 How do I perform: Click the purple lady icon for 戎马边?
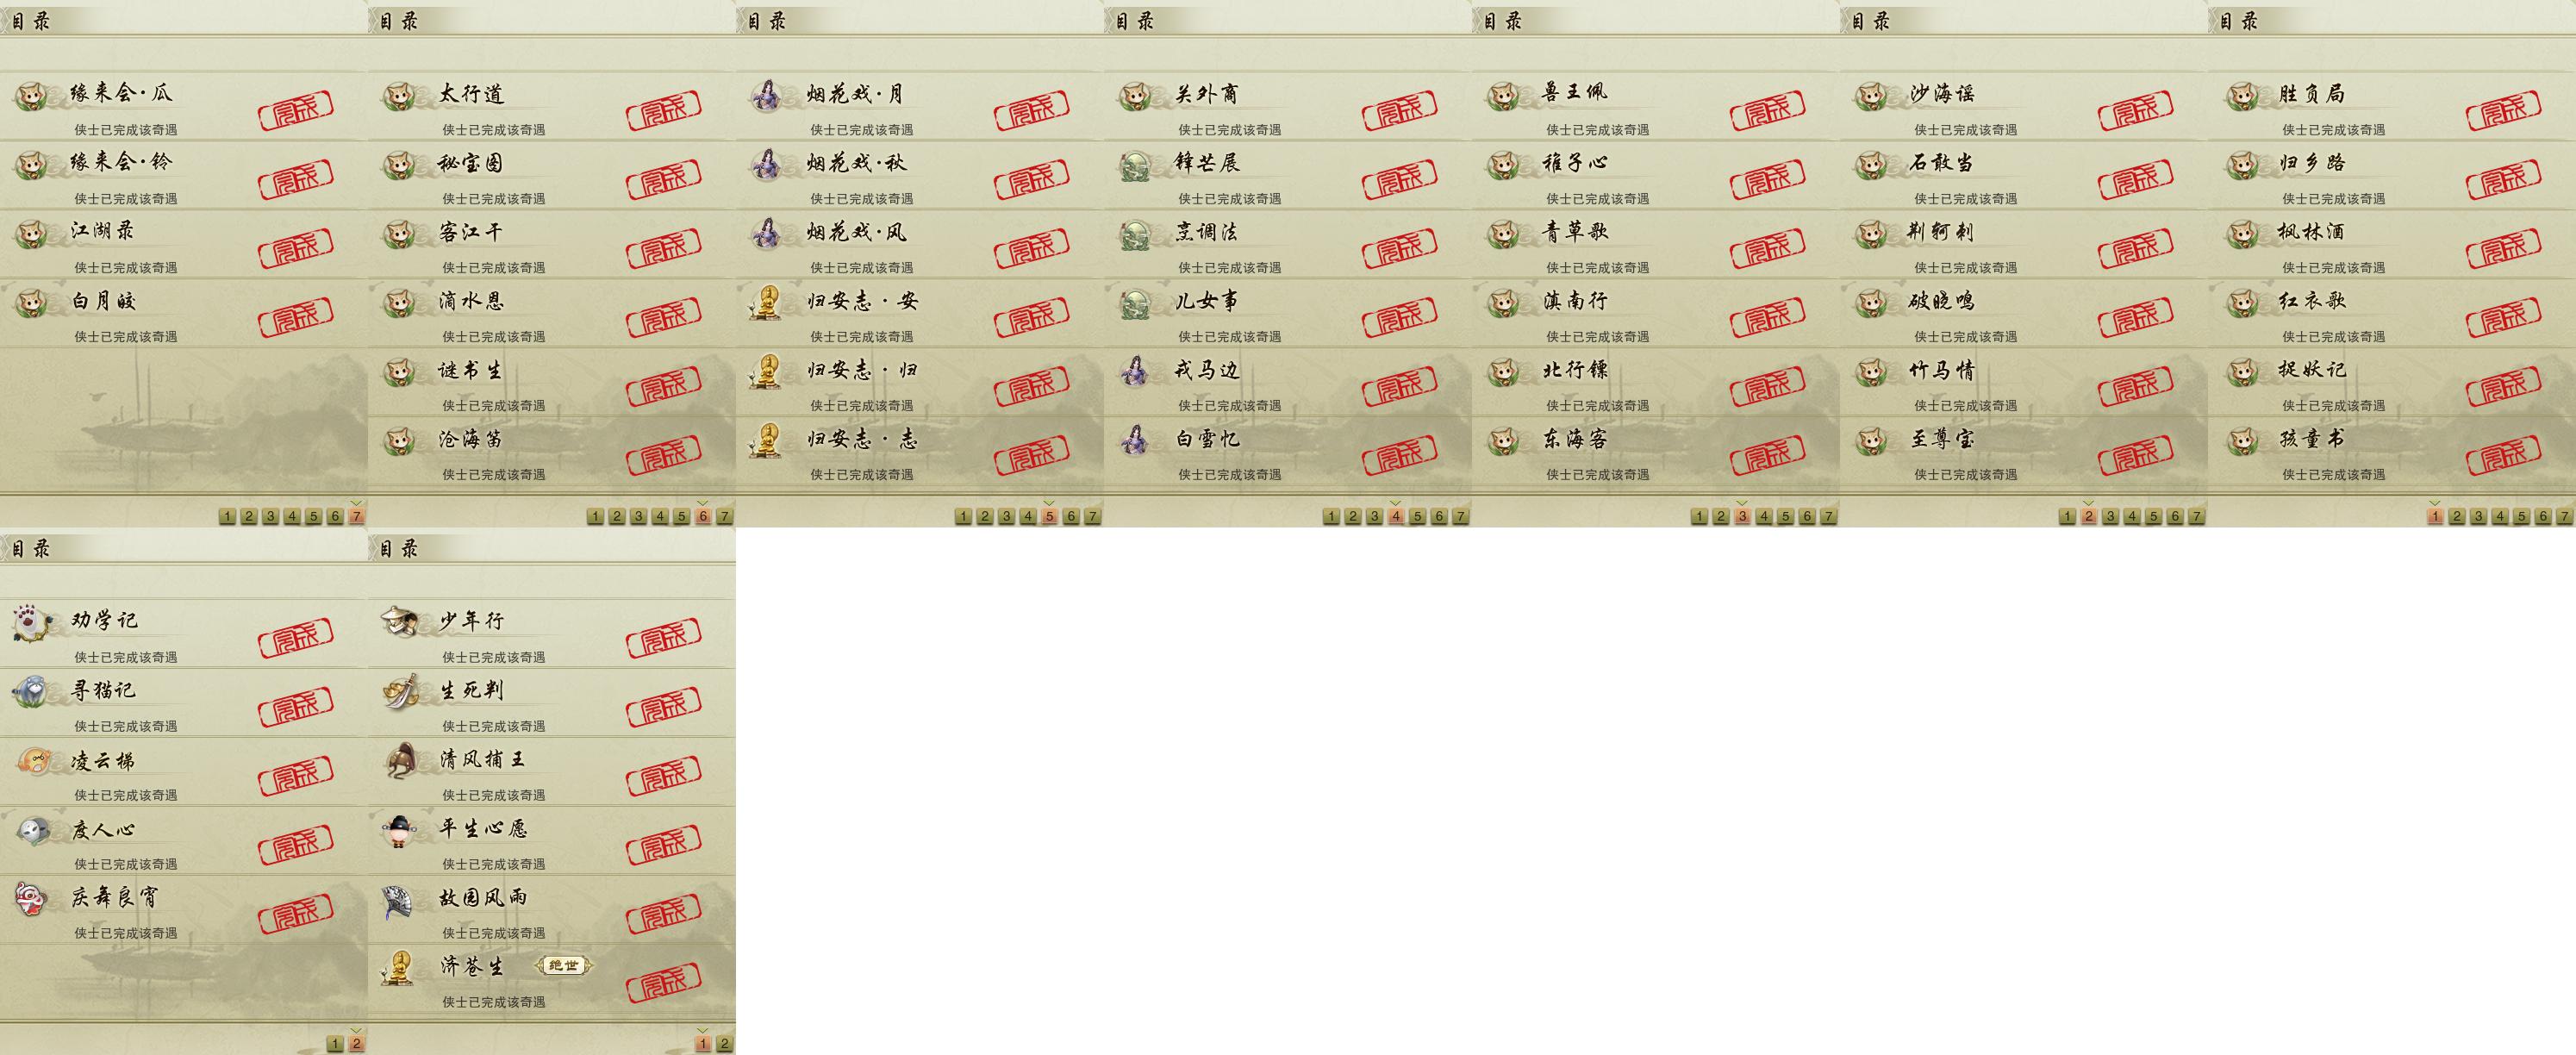[1135, 371]
